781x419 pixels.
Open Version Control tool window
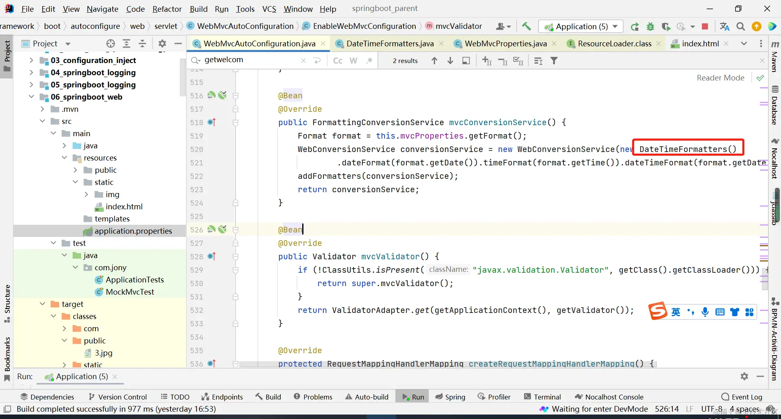click(118, 397)
